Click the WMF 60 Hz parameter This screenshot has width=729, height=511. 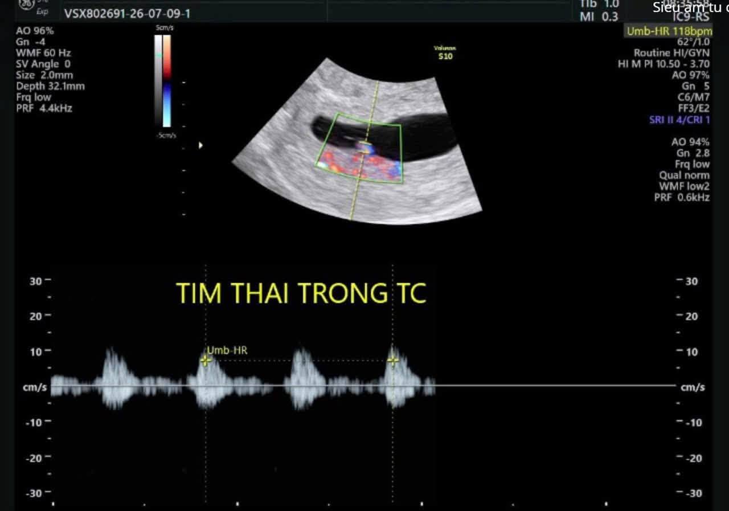coord(43,53)
